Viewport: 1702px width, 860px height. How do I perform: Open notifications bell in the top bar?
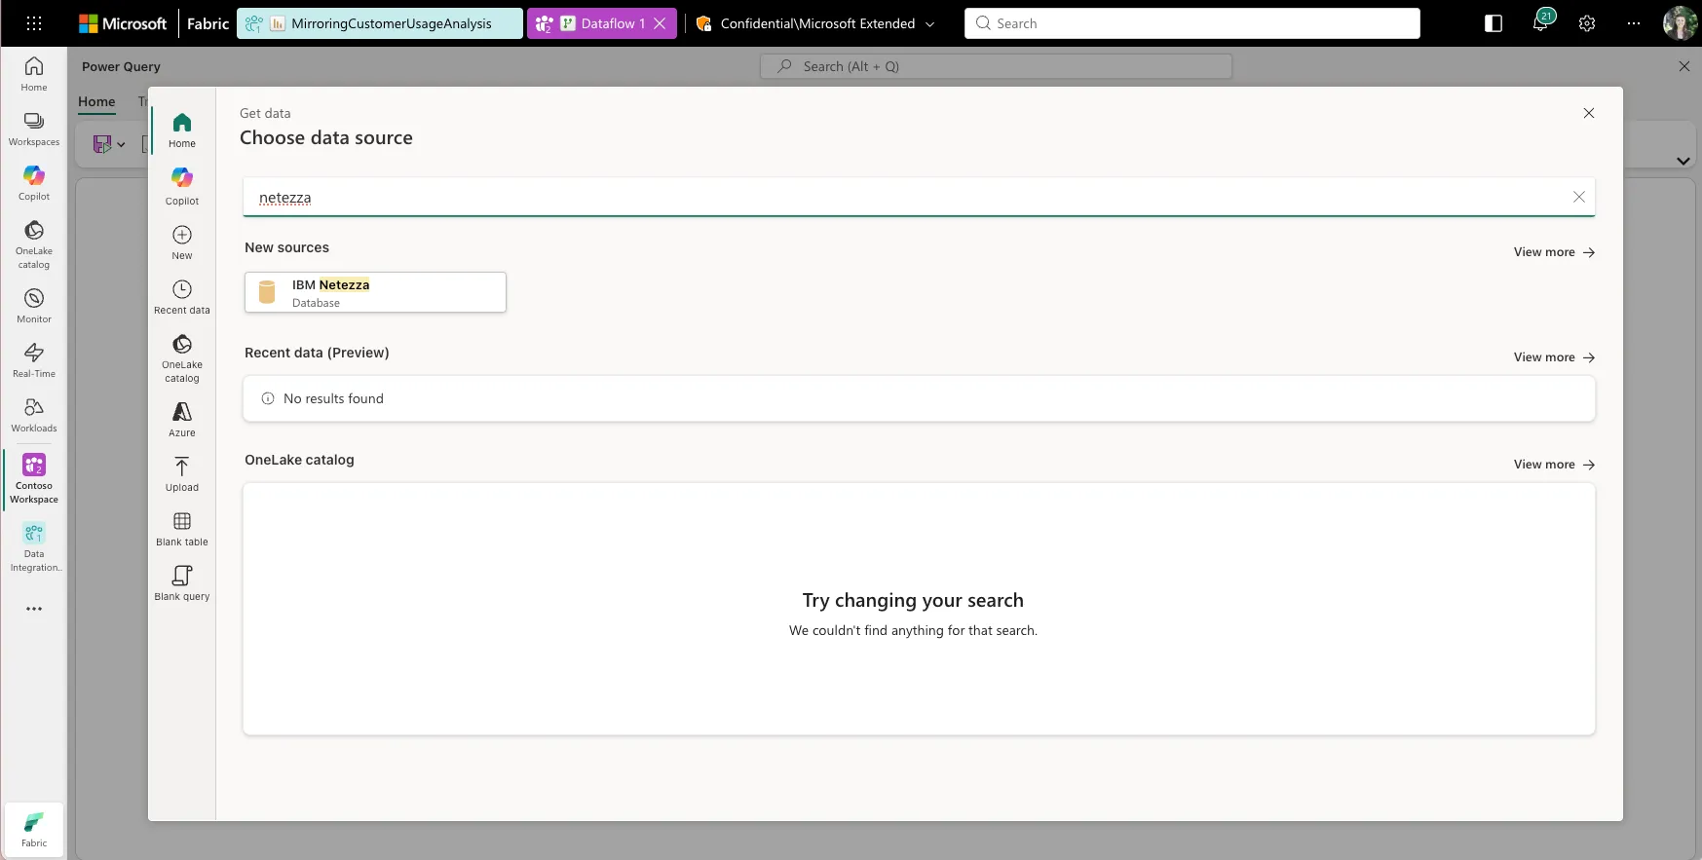[1540, 23]
